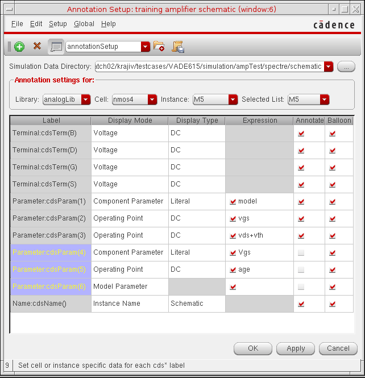Screen dimensions: 365x378
Task: Click the Terminal:cdsTerm(B) label cell
Action: click(x=51, y=133)
